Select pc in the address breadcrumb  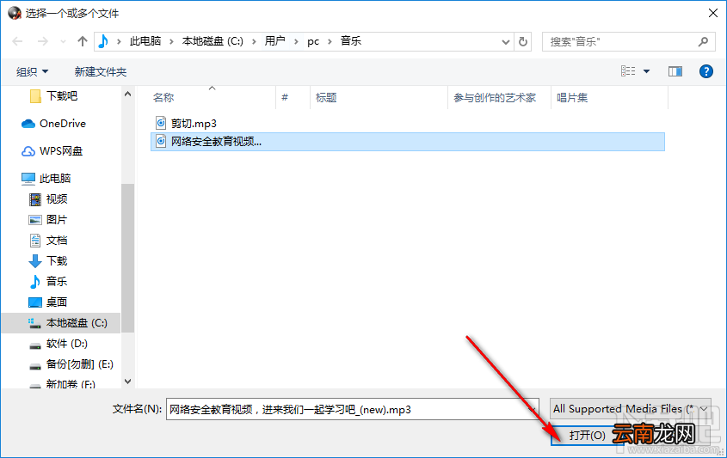pos(313,41)
